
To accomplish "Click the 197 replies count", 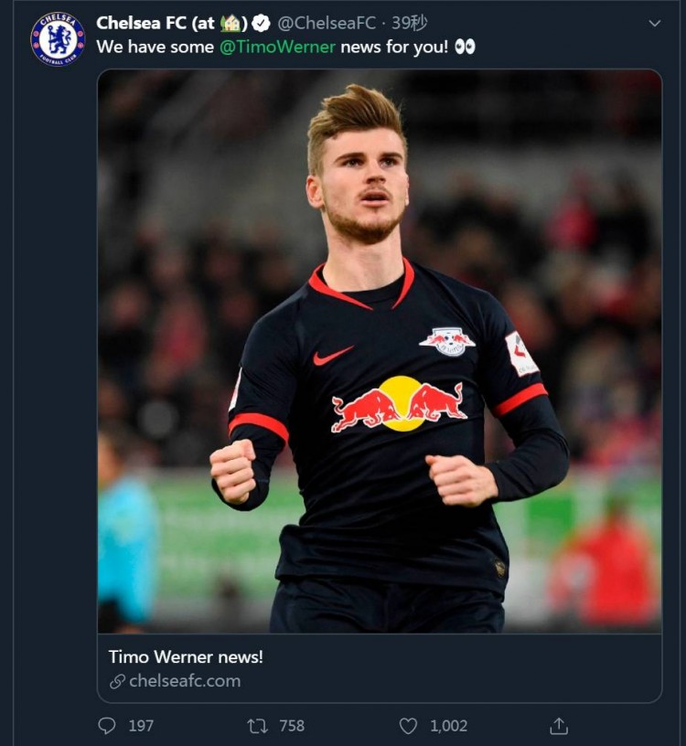I will [x=141, y=726].
